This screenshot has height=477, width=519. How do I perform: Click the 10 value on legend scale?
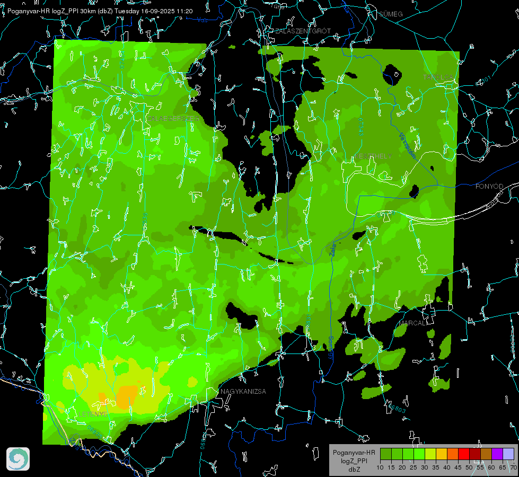click(x=380, y=467)
